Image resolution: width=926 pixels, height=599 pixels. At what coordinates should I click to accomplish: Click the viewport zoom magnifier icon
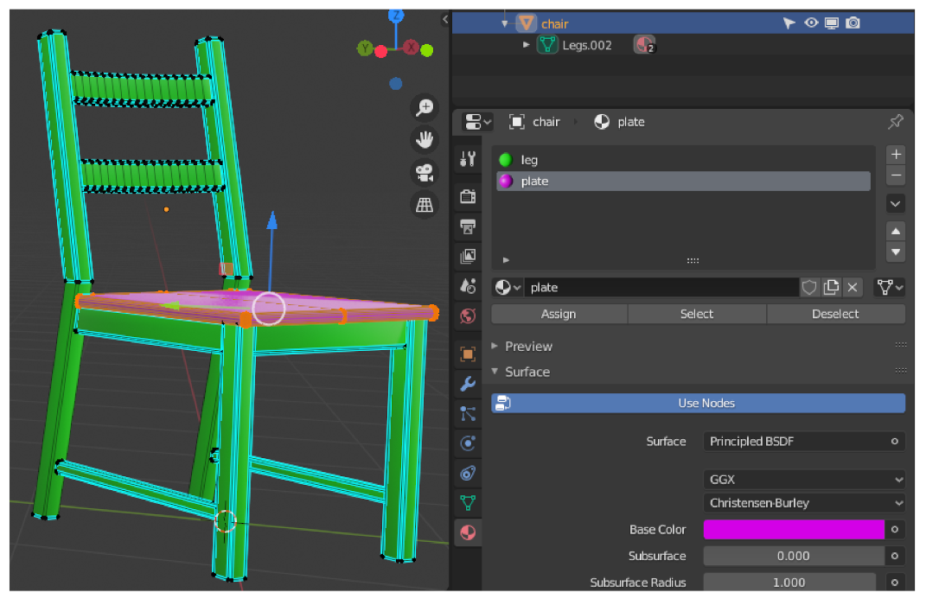tap(425, 107)
